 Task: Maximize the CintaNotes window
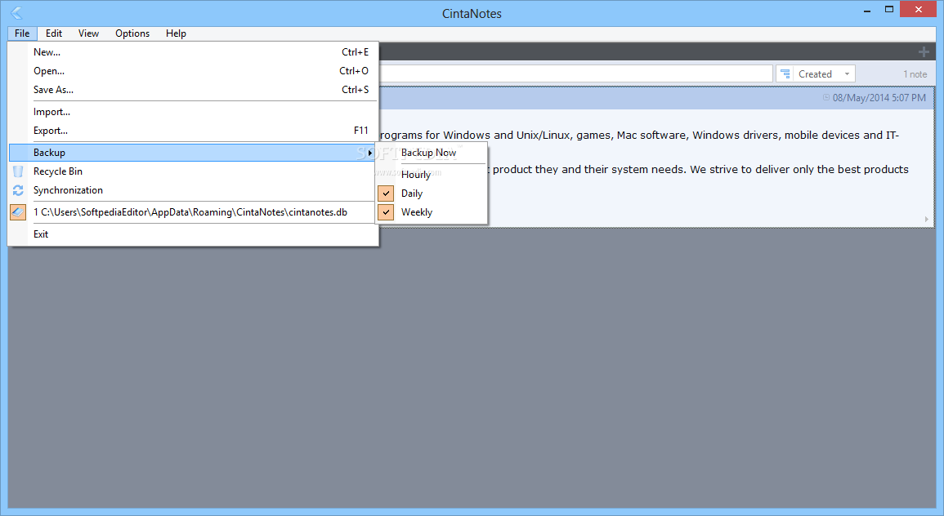point(888,10)
